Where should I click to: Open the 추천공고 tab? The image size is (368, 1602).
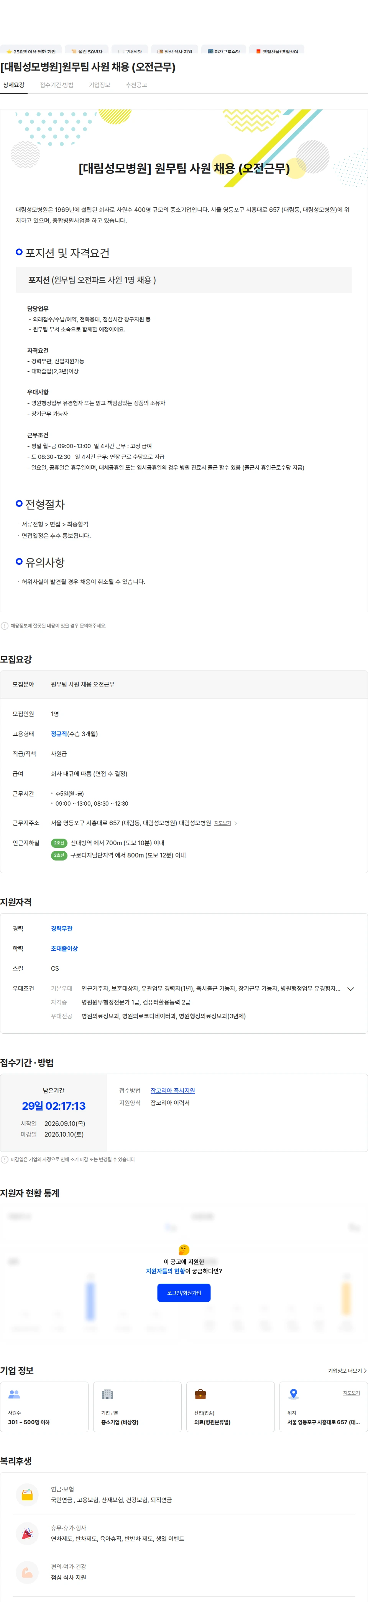(136, 85)
